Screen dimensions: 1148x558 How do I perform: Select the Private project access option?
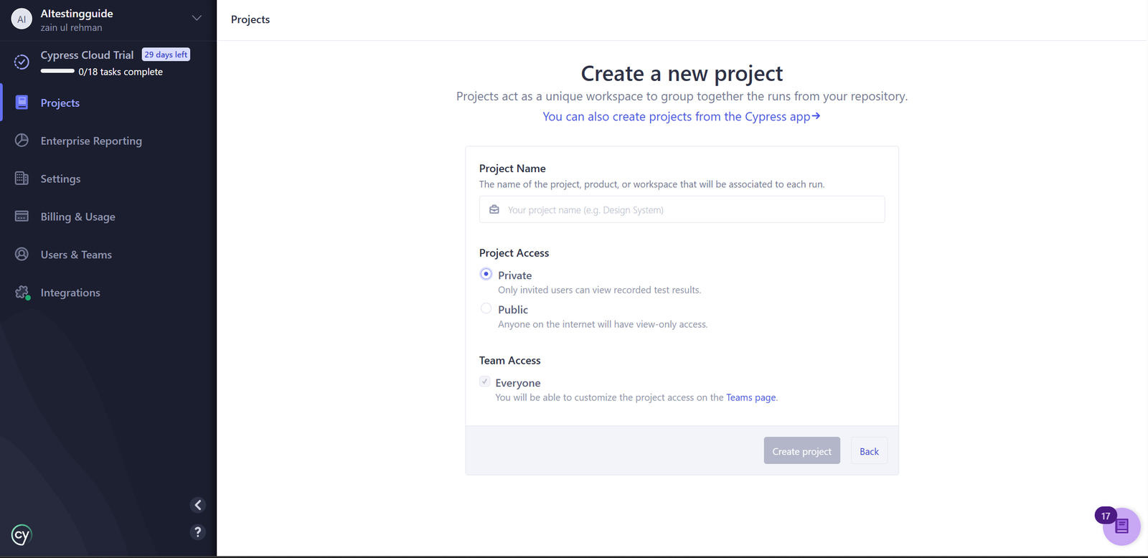point(486,275)
